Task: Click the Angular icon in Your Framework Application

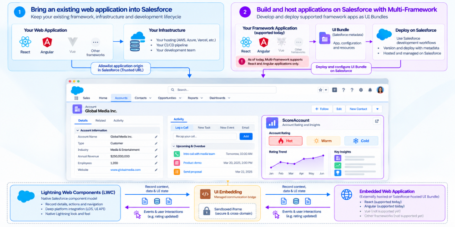Action: [263, 43]
